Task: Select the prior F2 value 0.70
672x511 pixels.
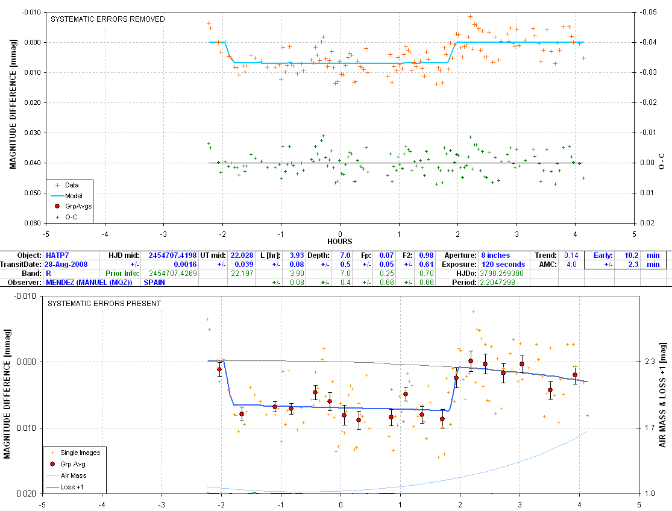Action: [x=426, y=273]
